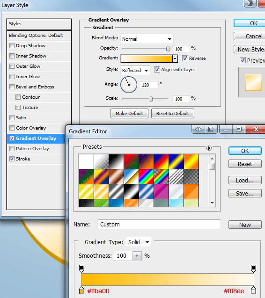Select the left opacity stop above gradient
Image resolution: width=265 pixels, height=298 pixels.
click(81, 269)
